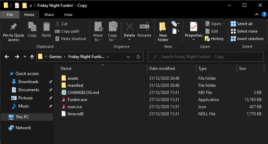
Task: Collapse the ribbon with chevron arrow
Action: (257, 15)
